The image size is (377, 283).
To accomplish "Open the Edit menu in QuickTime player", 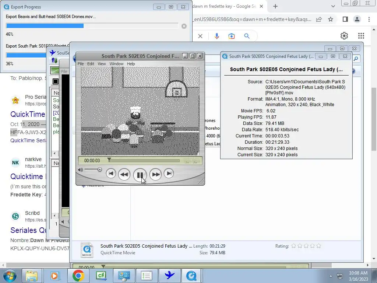I will 91,64.
